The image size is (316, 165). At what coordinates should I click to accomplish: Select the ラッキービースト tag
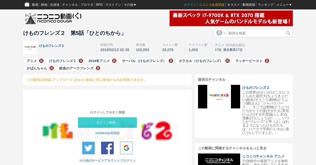[x=249, y=61]
